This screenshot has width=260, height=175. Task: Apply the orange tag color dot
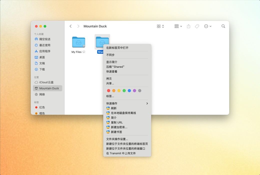tap(114, 90)
